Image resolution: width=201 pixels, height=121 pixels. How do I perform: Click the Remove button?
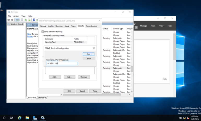coord(84,77)
